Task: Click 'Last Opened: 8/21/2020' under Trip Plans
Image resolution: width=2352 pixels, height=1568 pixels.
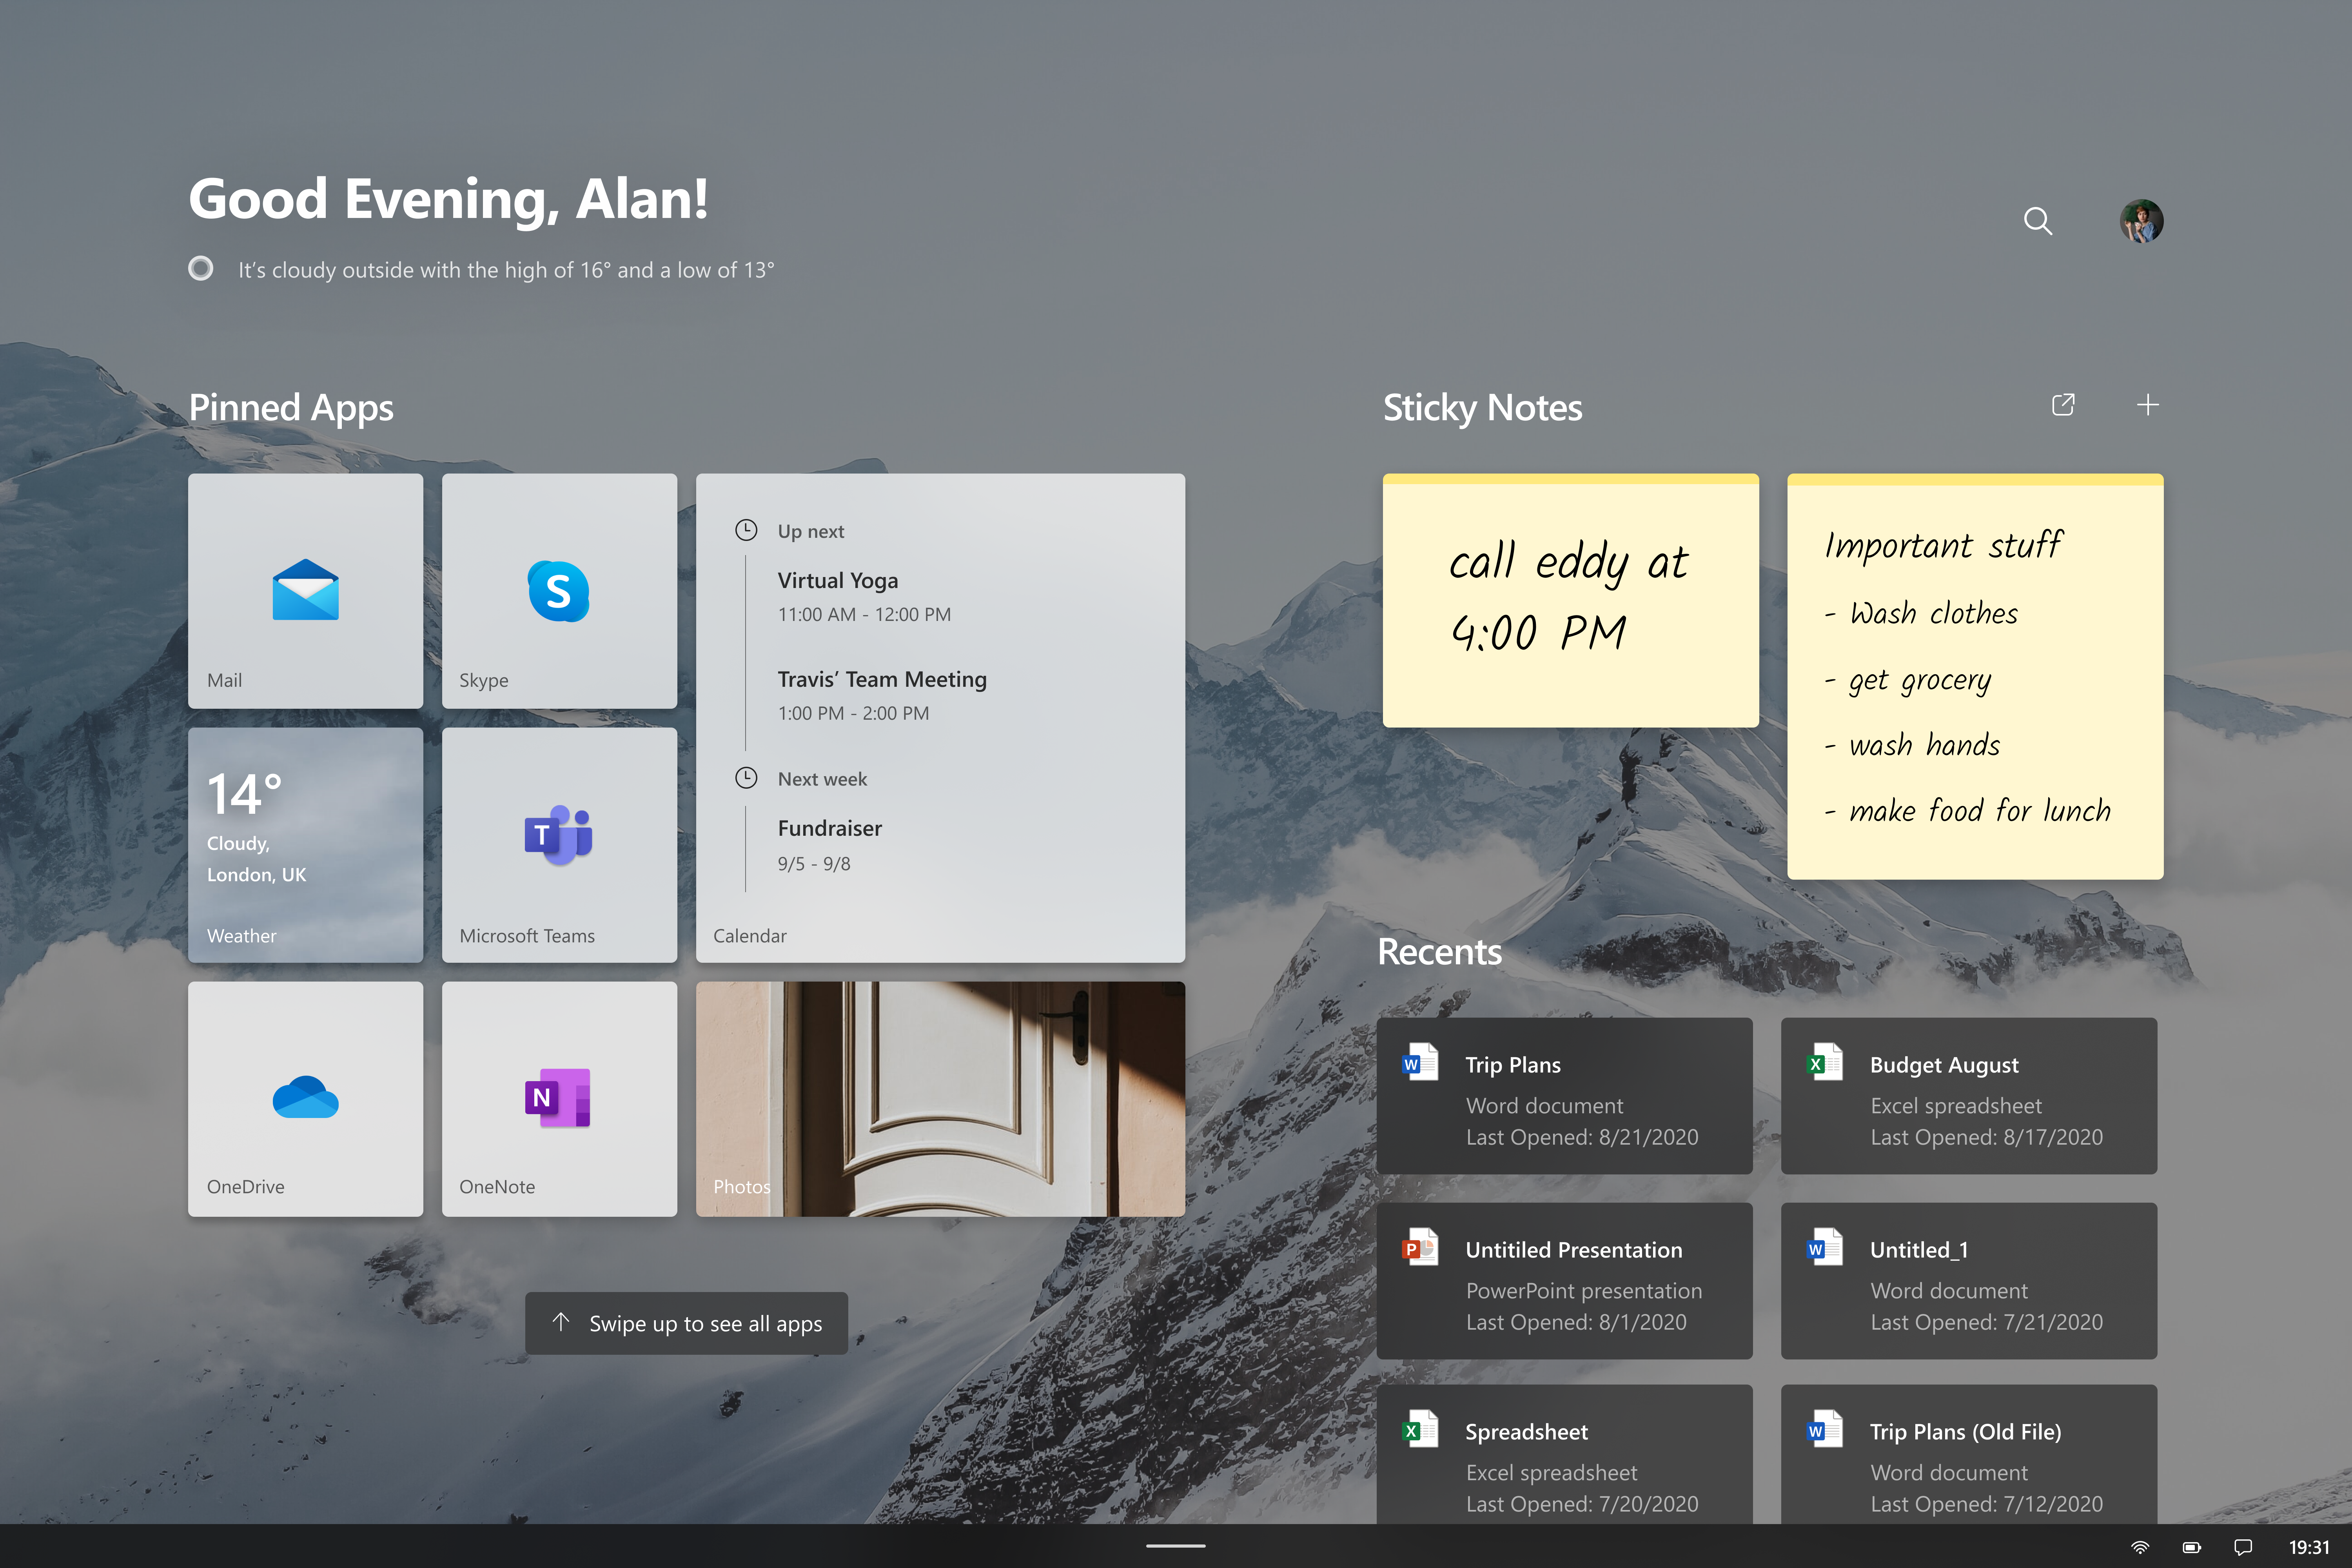Action: click(1582, 1137)
